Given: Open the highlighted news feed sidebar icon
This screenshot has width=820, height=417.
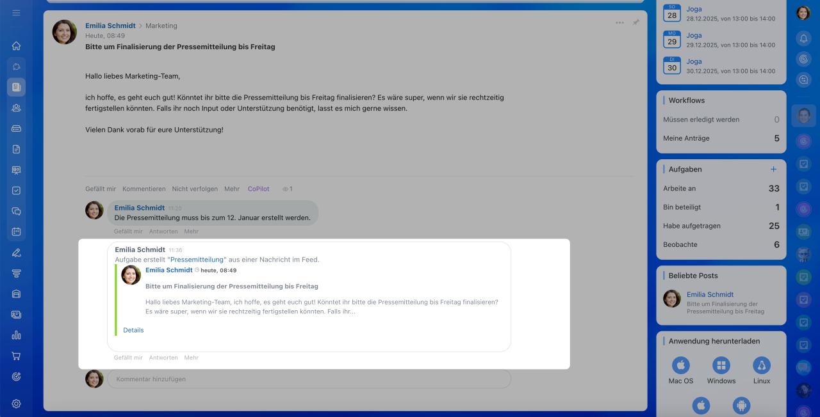Looking at the screenshot, I should pos(16,87).
